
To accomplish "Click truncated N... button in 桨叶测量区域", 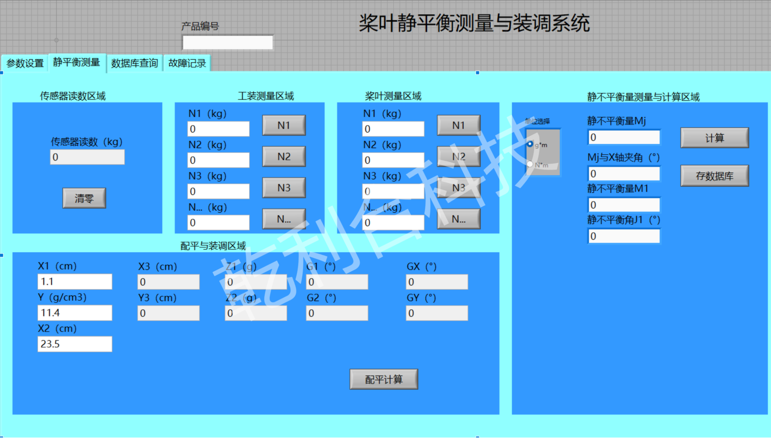I will point(458,219).
